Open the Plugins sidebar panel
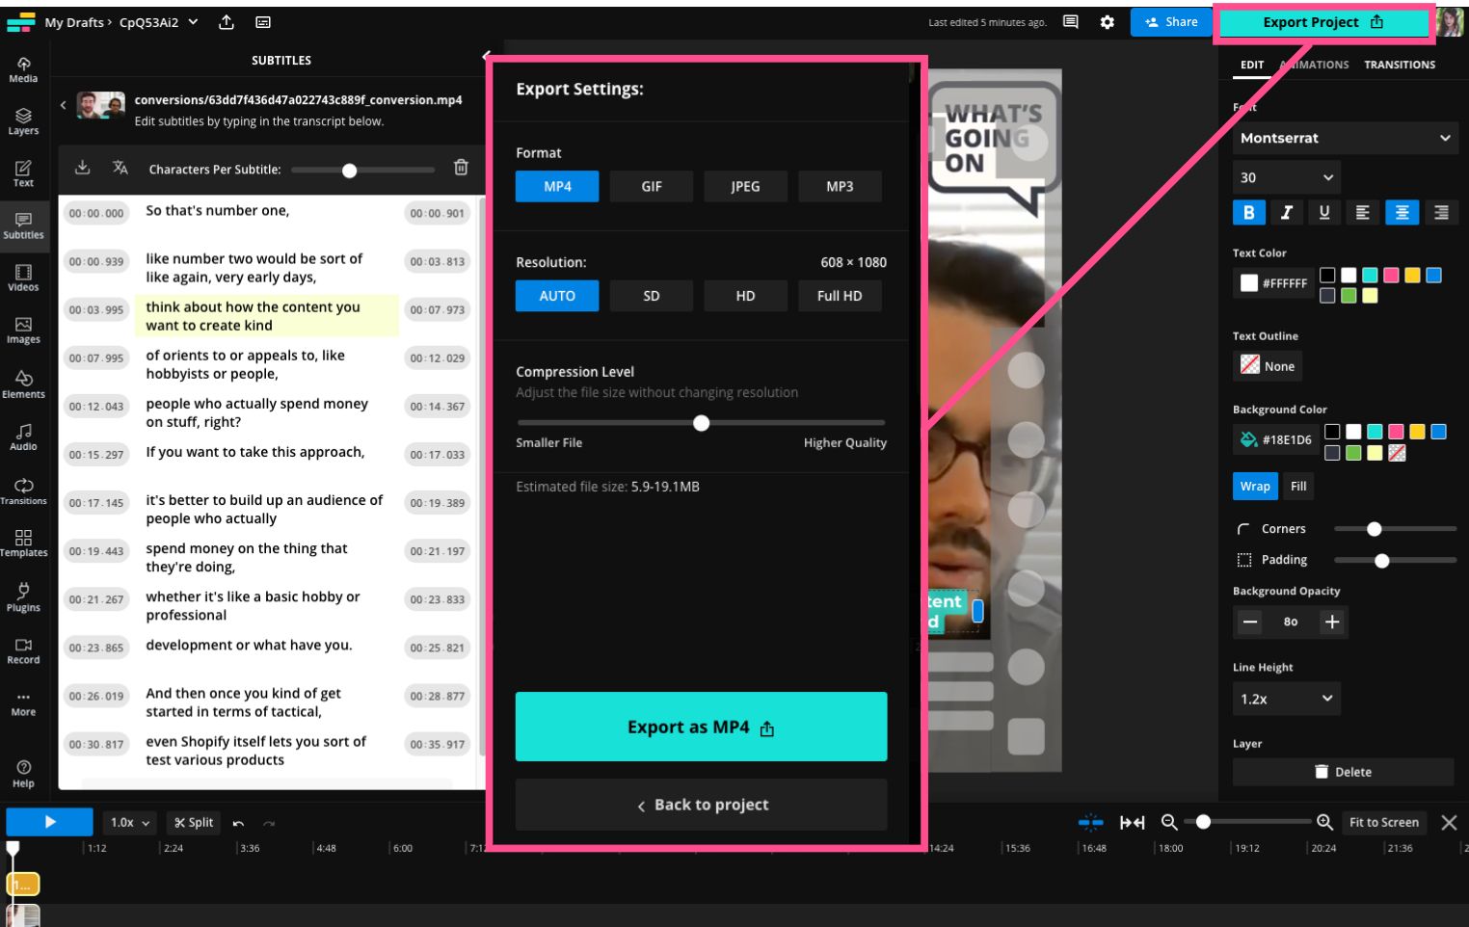 [x=23, y=596]
